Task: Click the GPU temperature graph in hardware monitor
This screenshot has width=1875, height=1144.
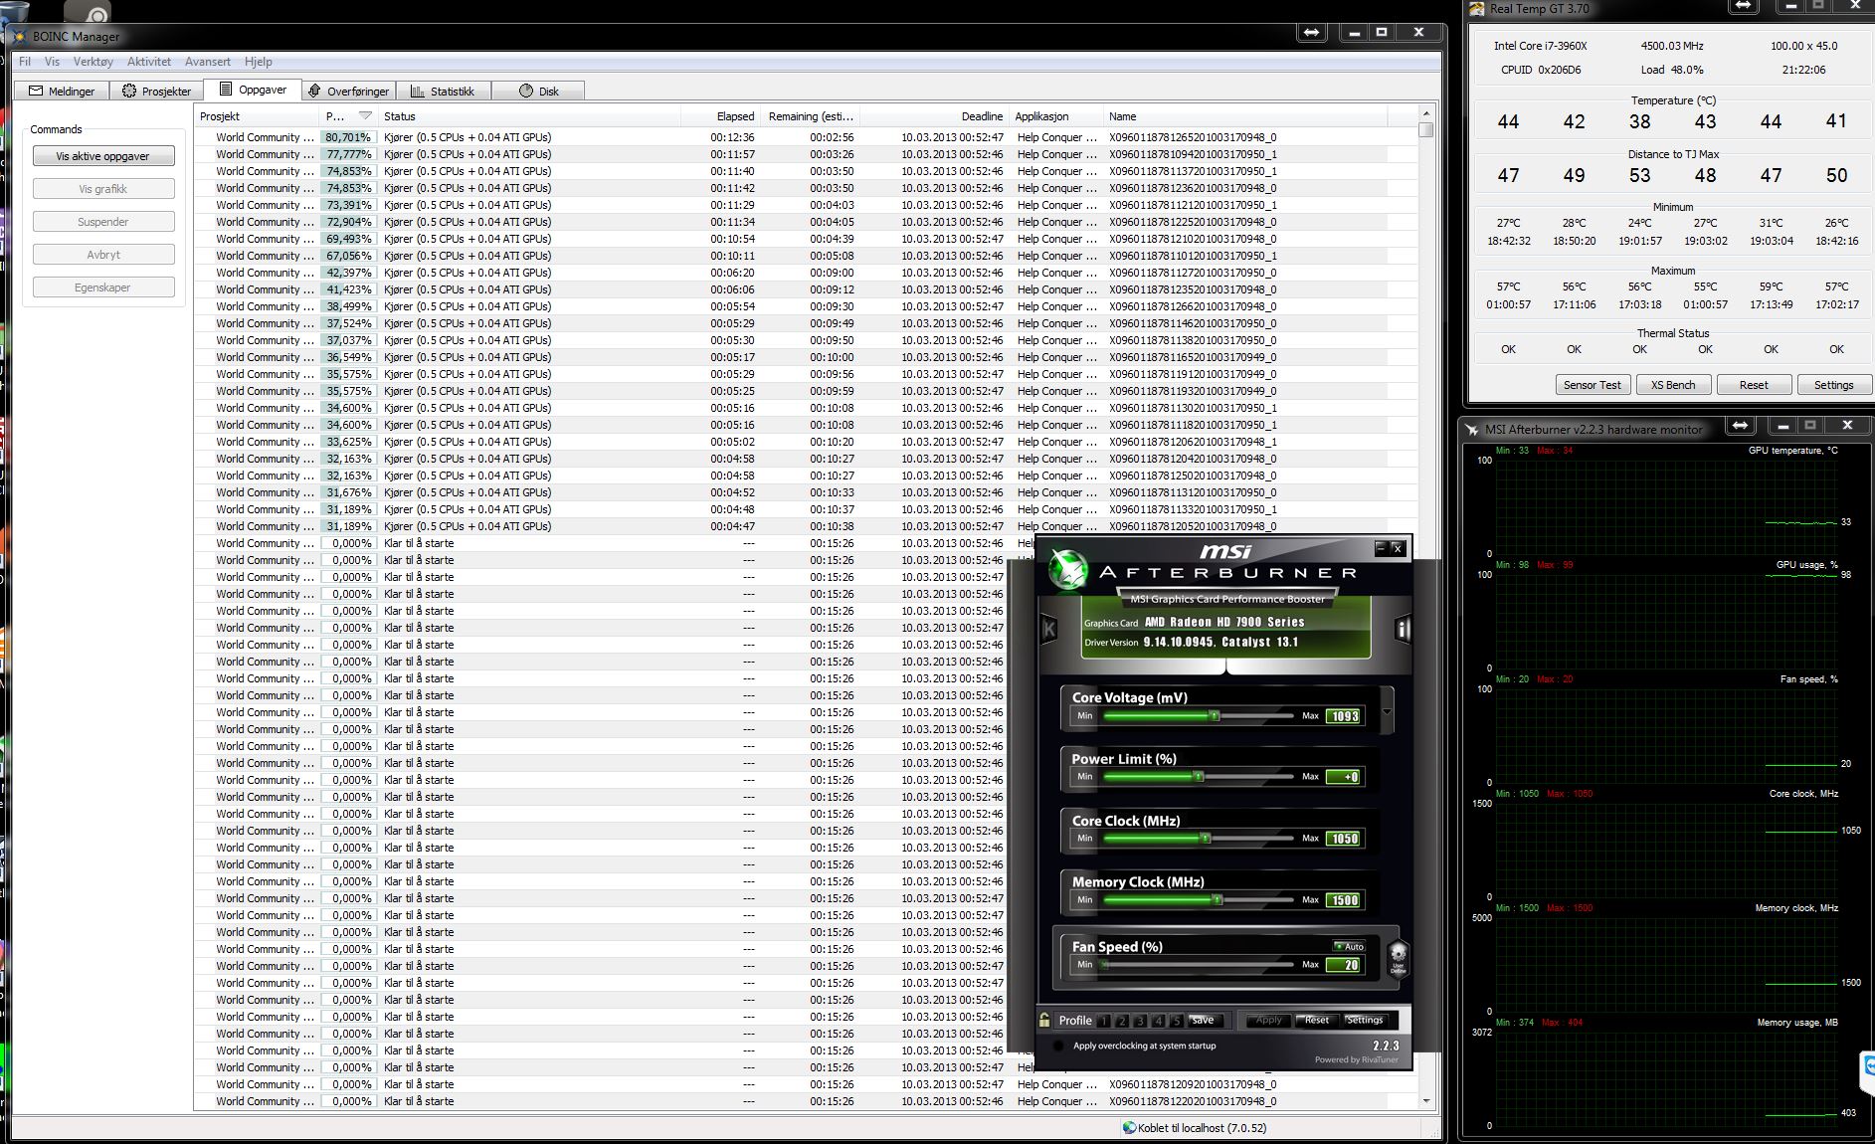Action: pos(1666,506)
